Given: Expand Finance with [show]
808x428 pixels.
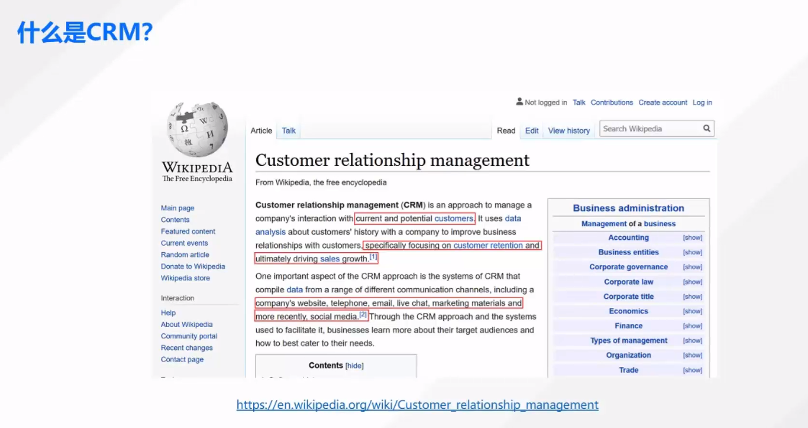Looking at the screenshot, I should (693, 326).
